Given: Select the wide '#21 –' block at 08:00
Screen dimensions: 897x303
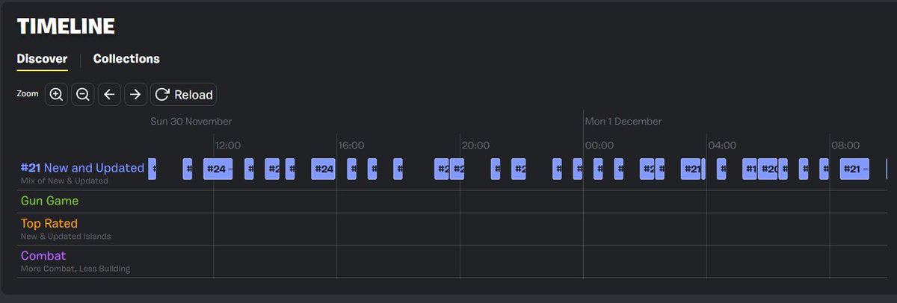Looking at the screenshot, I should pyautogui.click(x=854, y=169).
